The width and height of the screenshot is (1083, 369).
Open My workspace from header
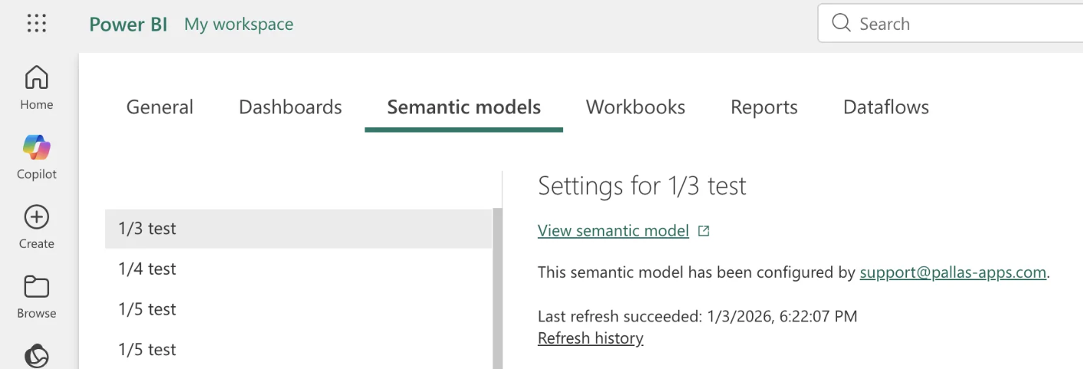click(x=239, y=24)
